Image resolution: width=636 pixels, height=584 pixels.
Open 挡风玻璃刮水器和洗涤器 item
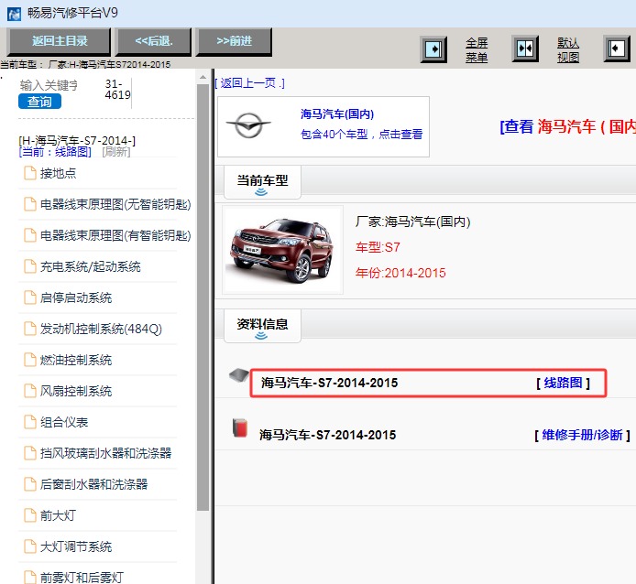pyautogui.click(x=105, y=453)
